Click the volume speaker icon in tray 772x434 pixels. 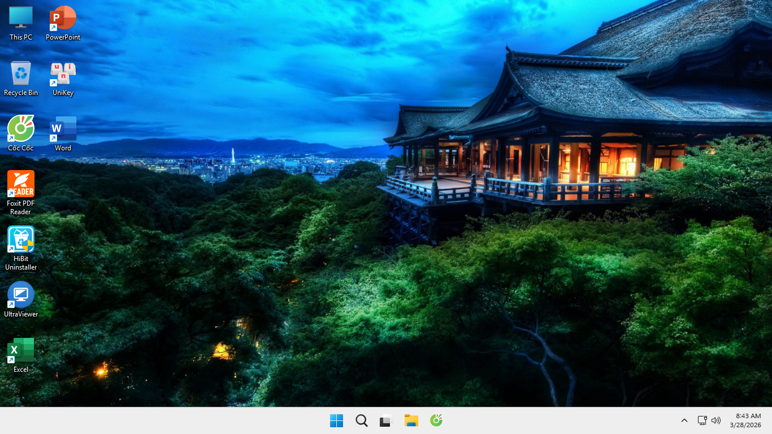click(x=716, y=420)
